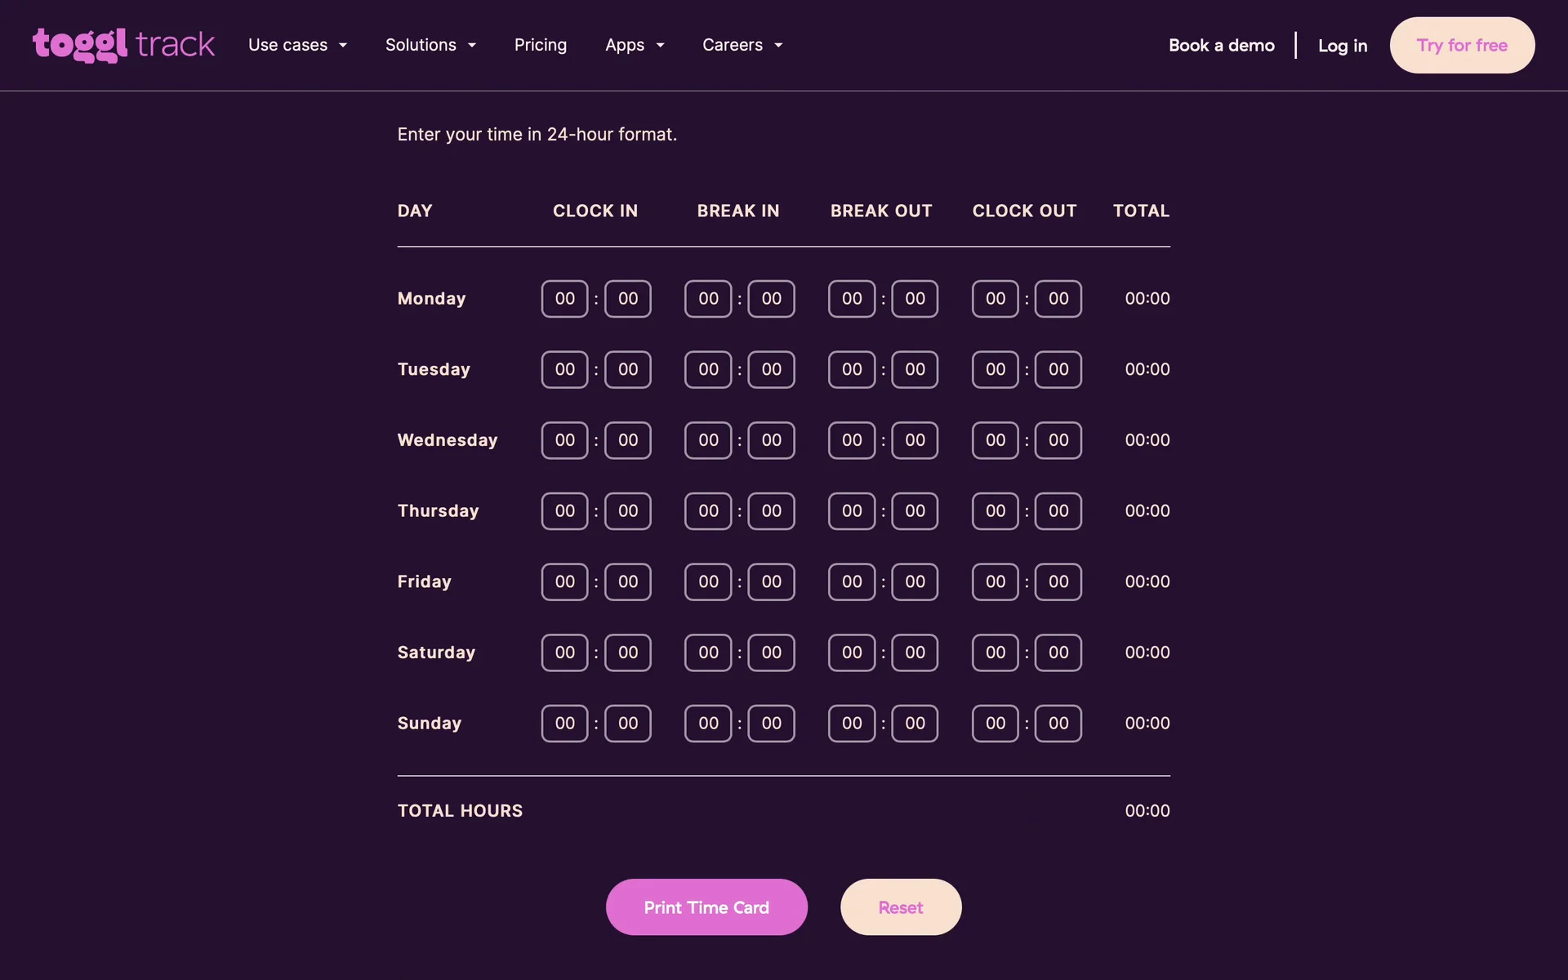This screenshot has height=980, width=1568.
Task: Open the Log in page
Action: (x=1342, y=45)
